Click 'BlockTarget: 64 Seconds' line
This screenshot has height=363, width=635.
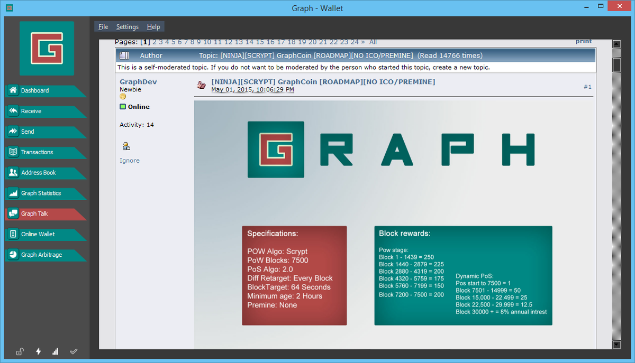click(x=289, y=287)
